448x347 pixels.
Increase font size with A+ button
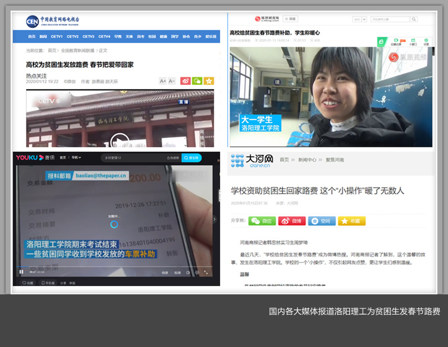pos(163,81)
